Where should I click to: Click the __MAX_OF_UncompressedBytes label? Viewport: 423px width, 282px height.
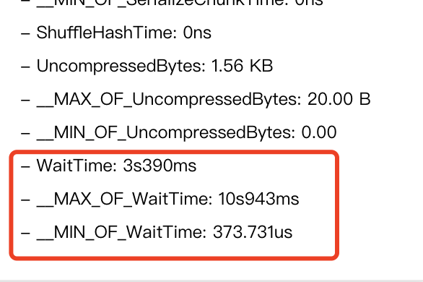[169, 100]
